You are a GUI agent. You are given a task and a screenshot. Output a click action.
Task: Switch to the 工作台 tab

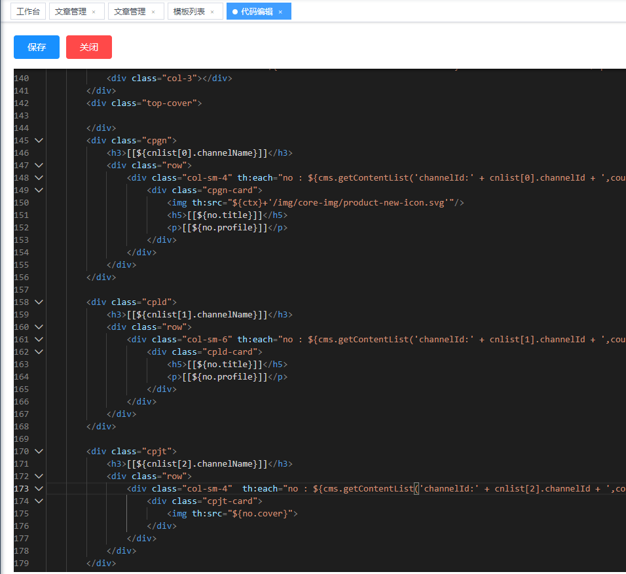(28, 12)
